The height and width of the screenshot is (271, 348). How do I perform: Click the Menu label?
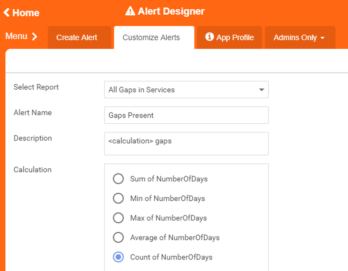tap(16, 36)
